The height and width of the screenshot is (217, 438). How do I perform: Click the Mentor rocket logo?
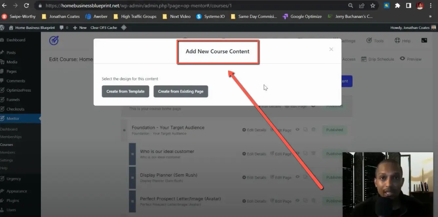point(53,40)
